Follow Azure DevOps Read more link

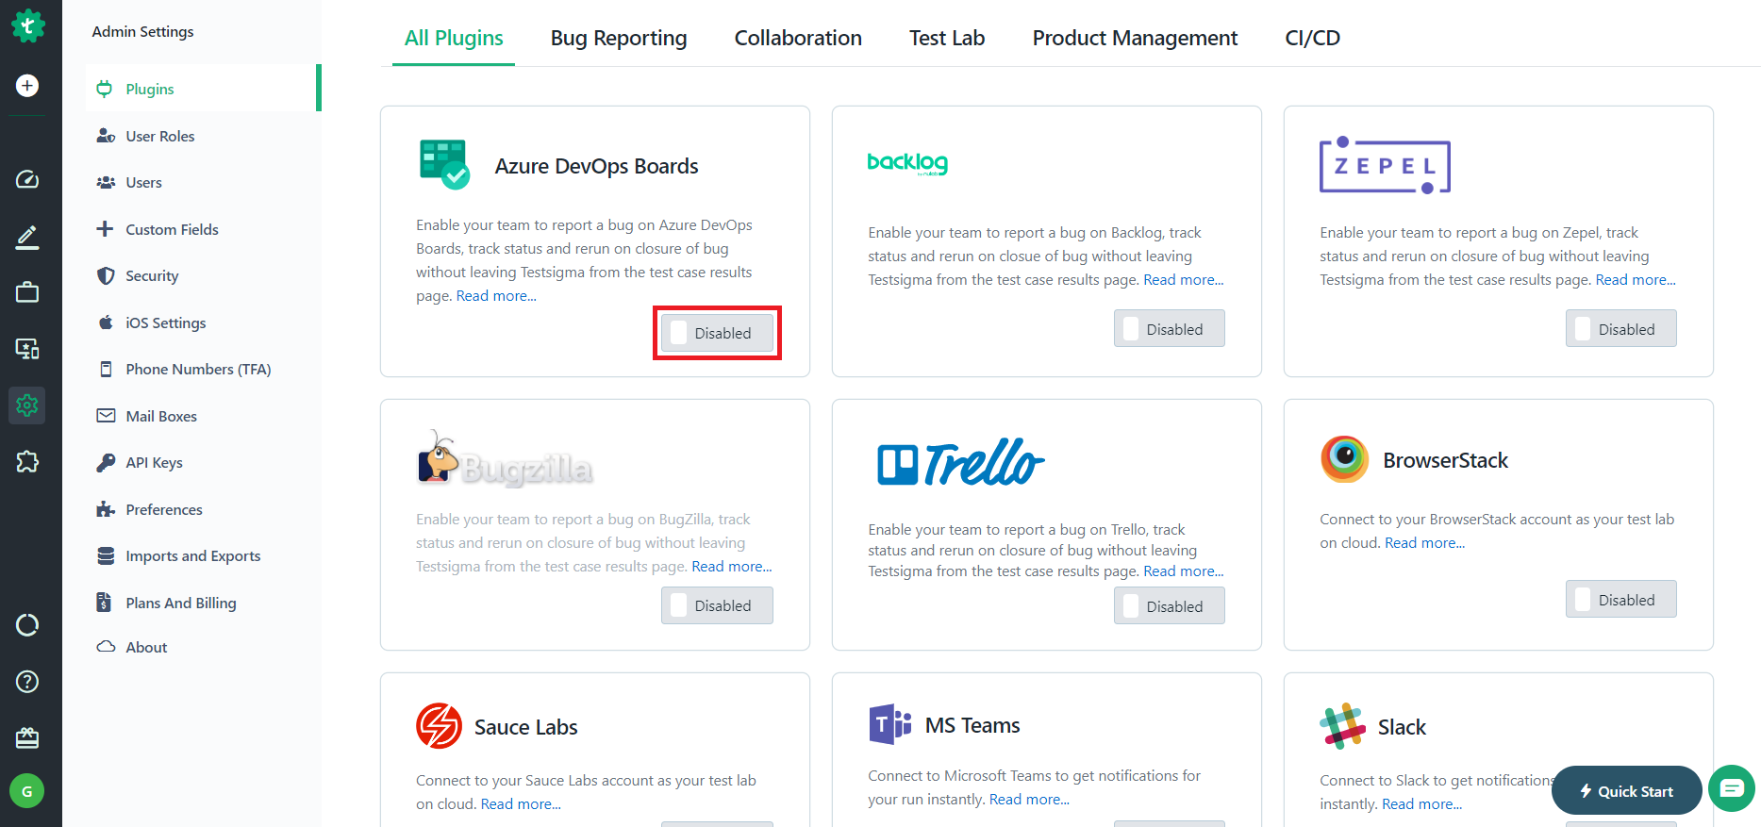(x=496, y=296)
